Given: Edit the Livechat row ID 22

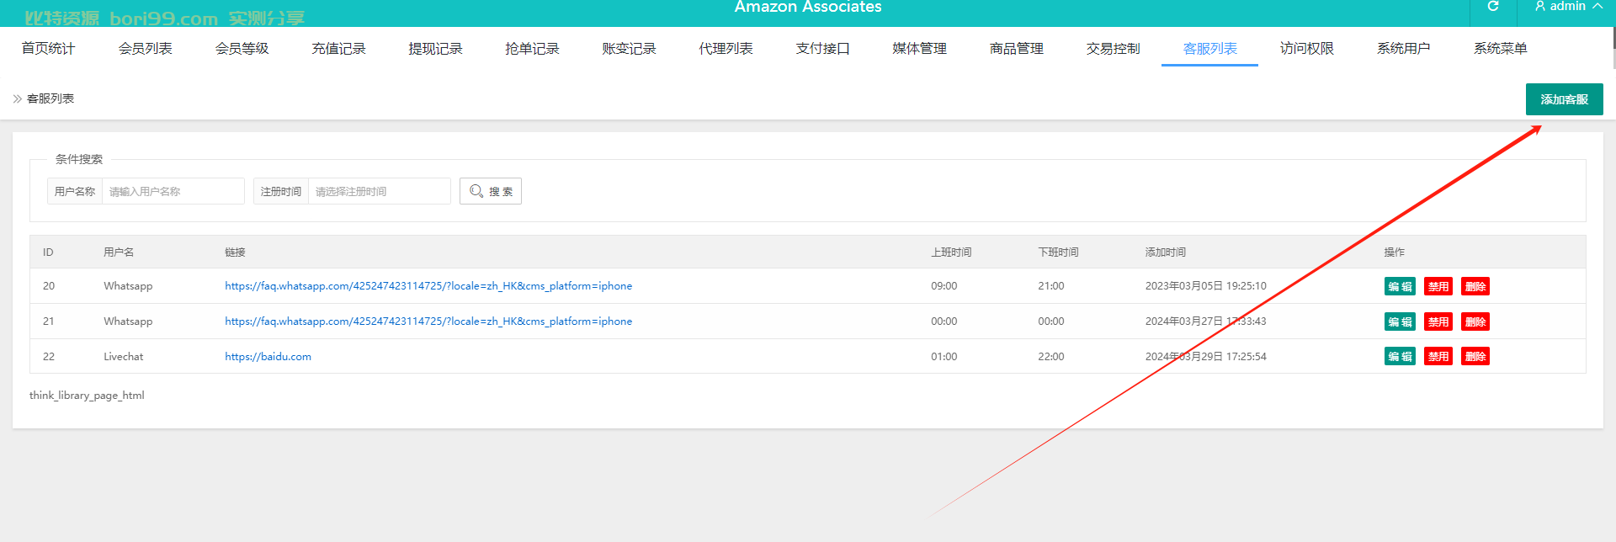Looking at the screenshot, I should coord(1400,356).
